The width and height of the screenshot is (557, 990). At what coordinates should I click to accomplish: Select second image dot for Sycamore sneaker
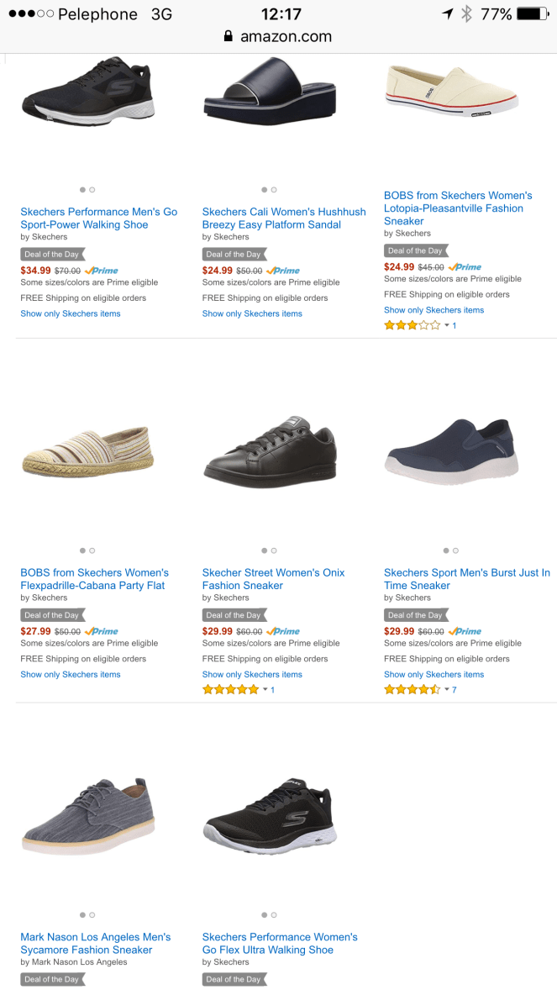[92, 914]
